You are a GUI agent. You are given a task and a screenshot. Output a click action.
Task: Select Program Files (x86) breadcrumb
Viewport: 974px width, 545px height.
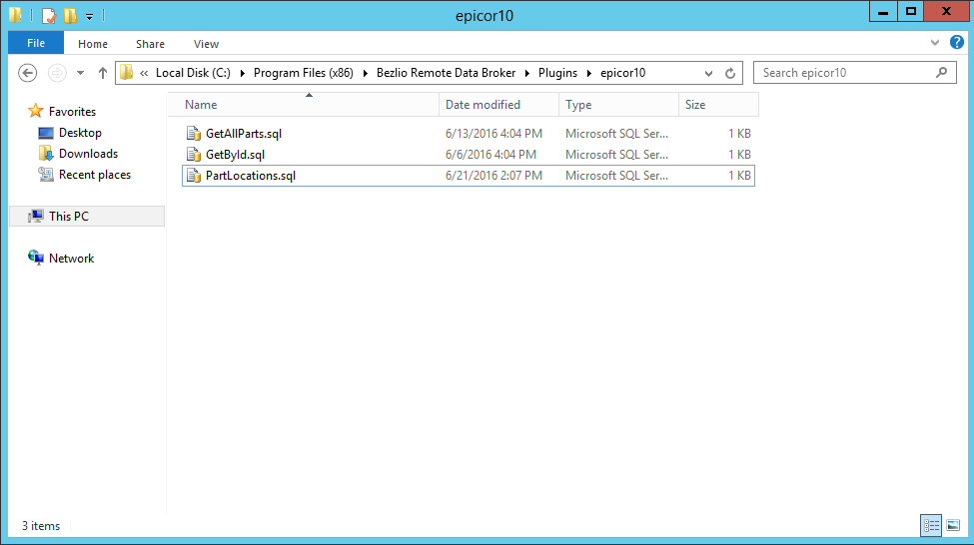coord(303,73)
